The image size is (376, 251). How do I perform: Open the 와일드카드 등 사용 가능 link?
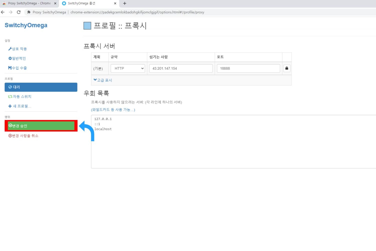pyautogui.click(x=113, y=110)
